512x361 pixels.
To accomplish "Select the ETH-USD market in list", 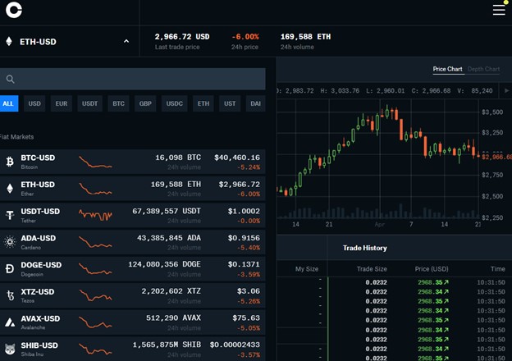I will tap(133, 189).
